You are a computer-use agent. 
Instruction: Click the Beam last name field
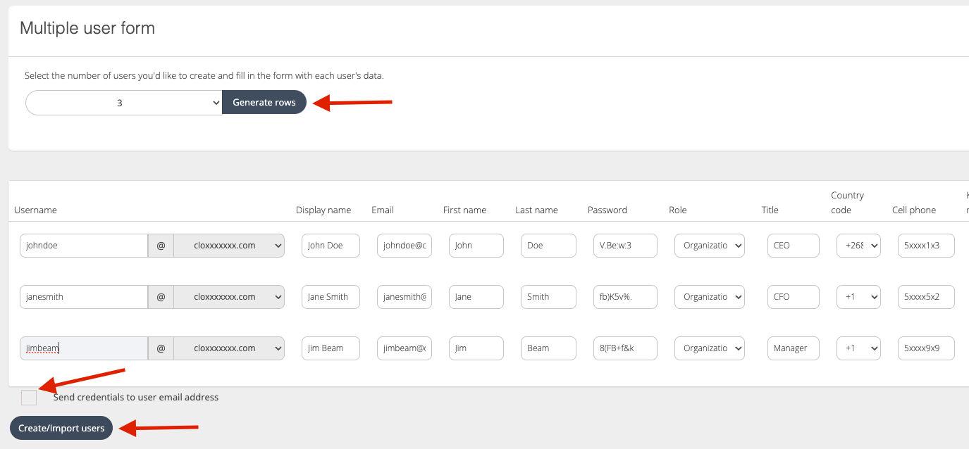(548, 348)
